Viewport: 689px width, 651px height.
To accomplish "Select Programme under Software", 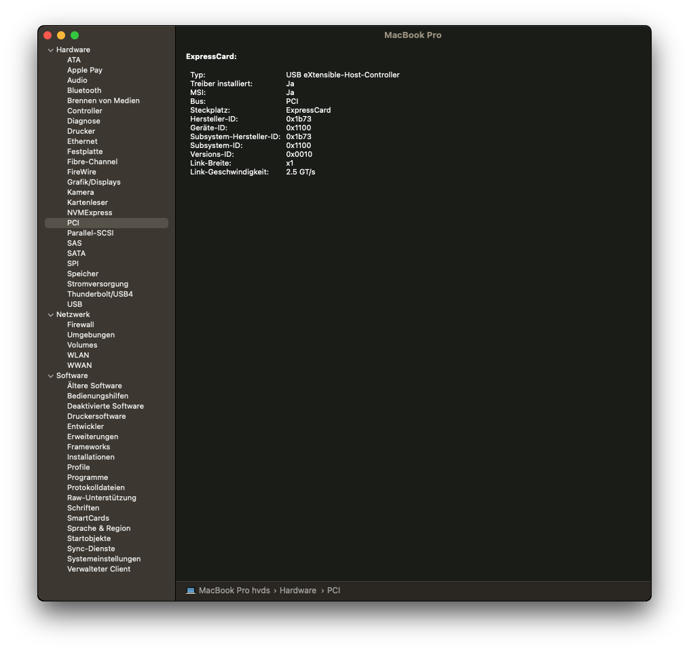I will pyautogui.click(x=88, y=477).
